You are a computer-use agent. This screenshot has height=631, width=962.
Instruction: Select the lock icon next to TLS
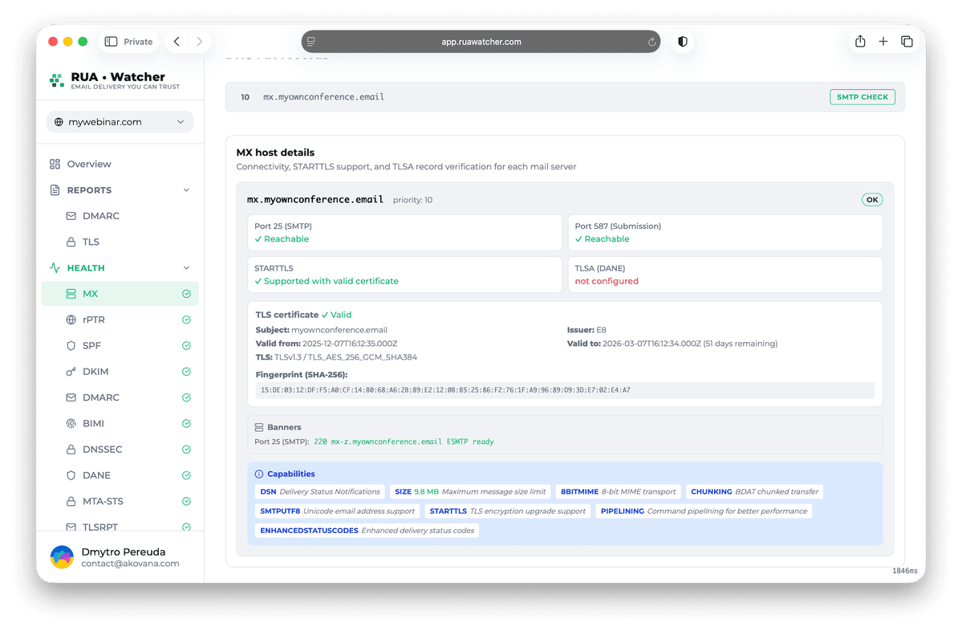[x=72, y=242]
